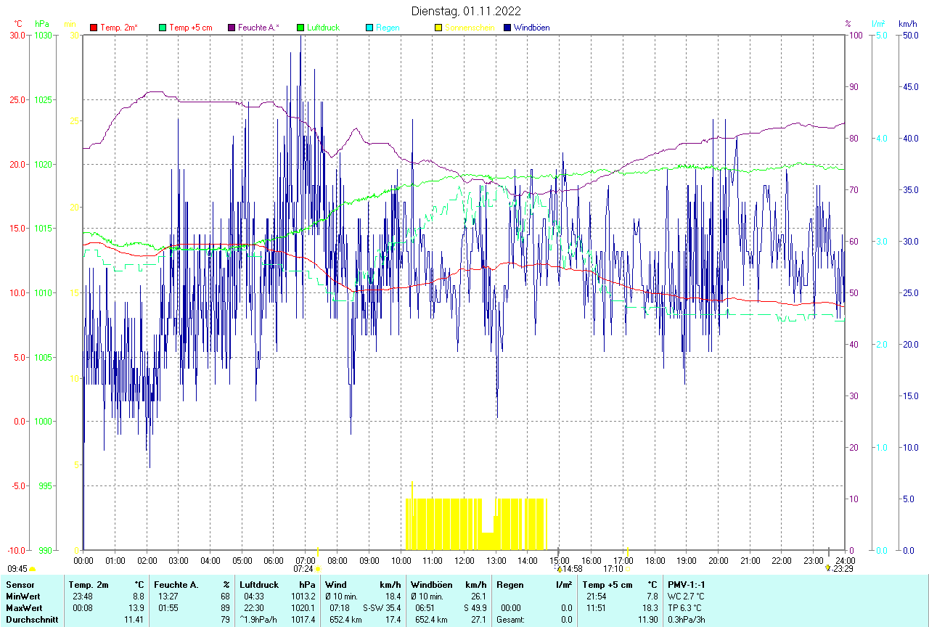Click the 00:00 time axis label

83,560
